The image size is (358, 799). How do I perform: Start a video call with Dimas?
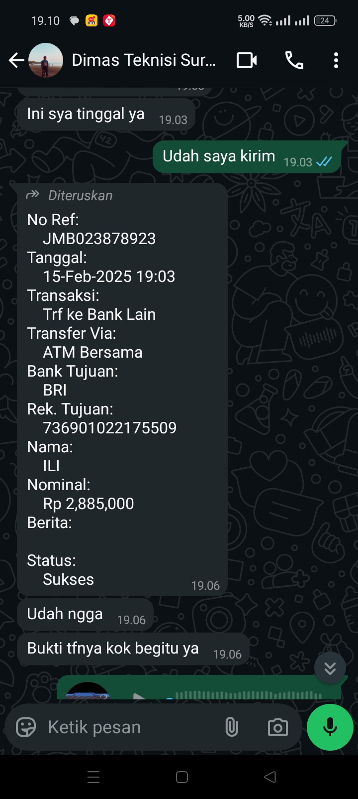(x=247, y=61)
